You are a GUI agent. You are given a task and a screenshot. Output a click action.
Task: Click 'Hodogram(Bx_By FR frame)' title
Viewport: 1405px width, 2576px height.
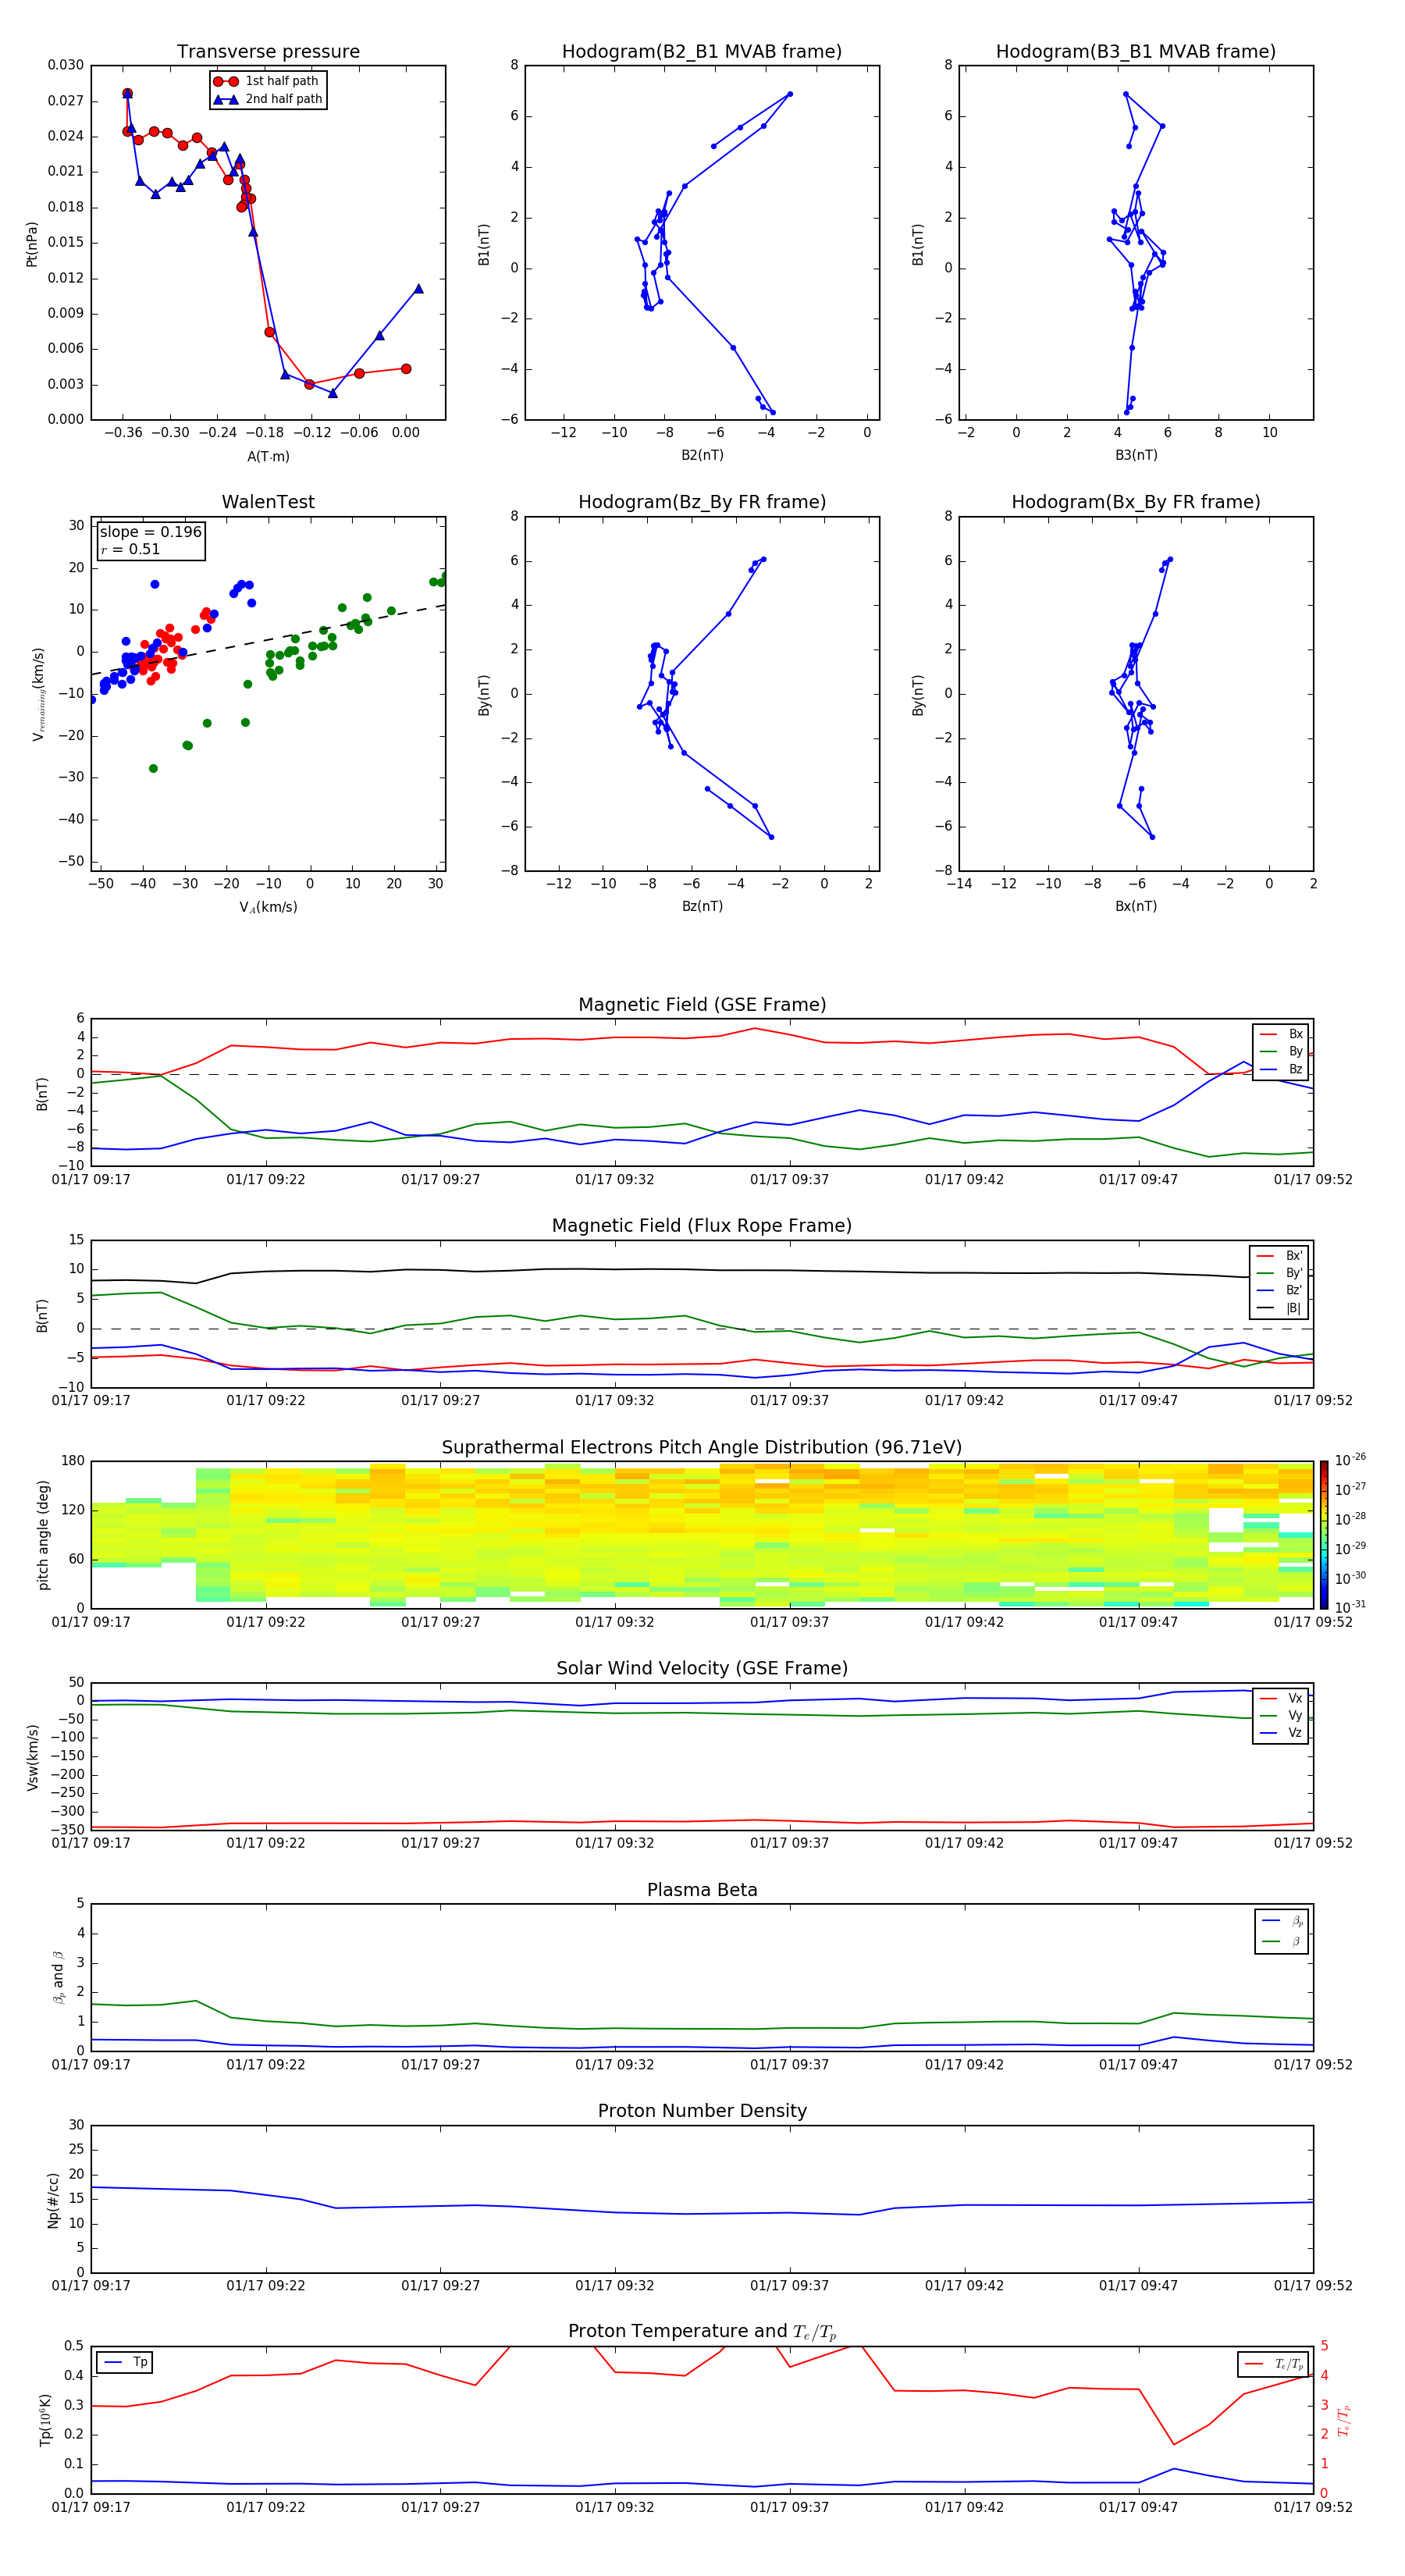tap(1136, 502)
